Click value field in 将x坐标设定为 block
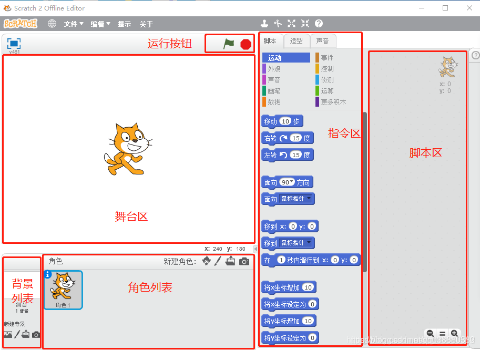 click(312, 304)
